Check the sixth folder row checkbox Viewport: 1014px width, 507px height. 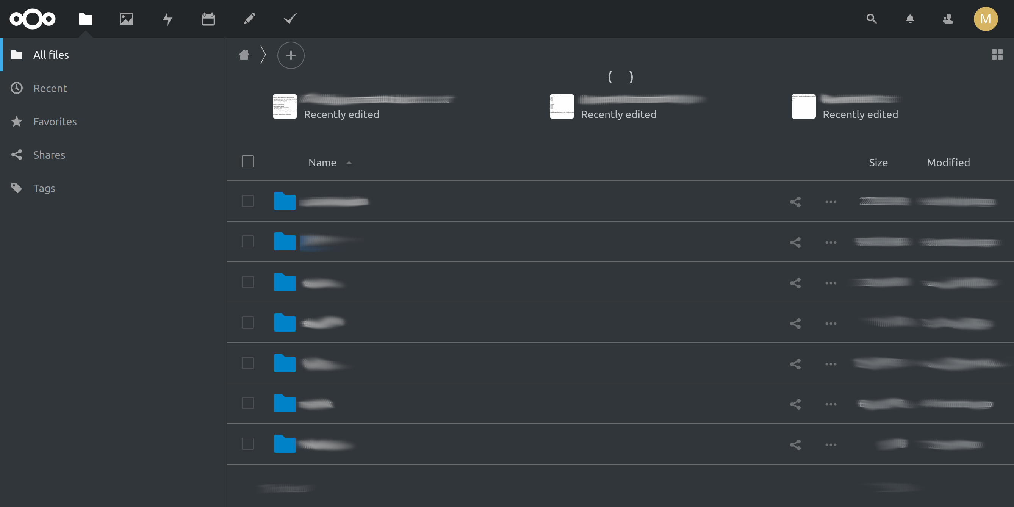point(247,403)
